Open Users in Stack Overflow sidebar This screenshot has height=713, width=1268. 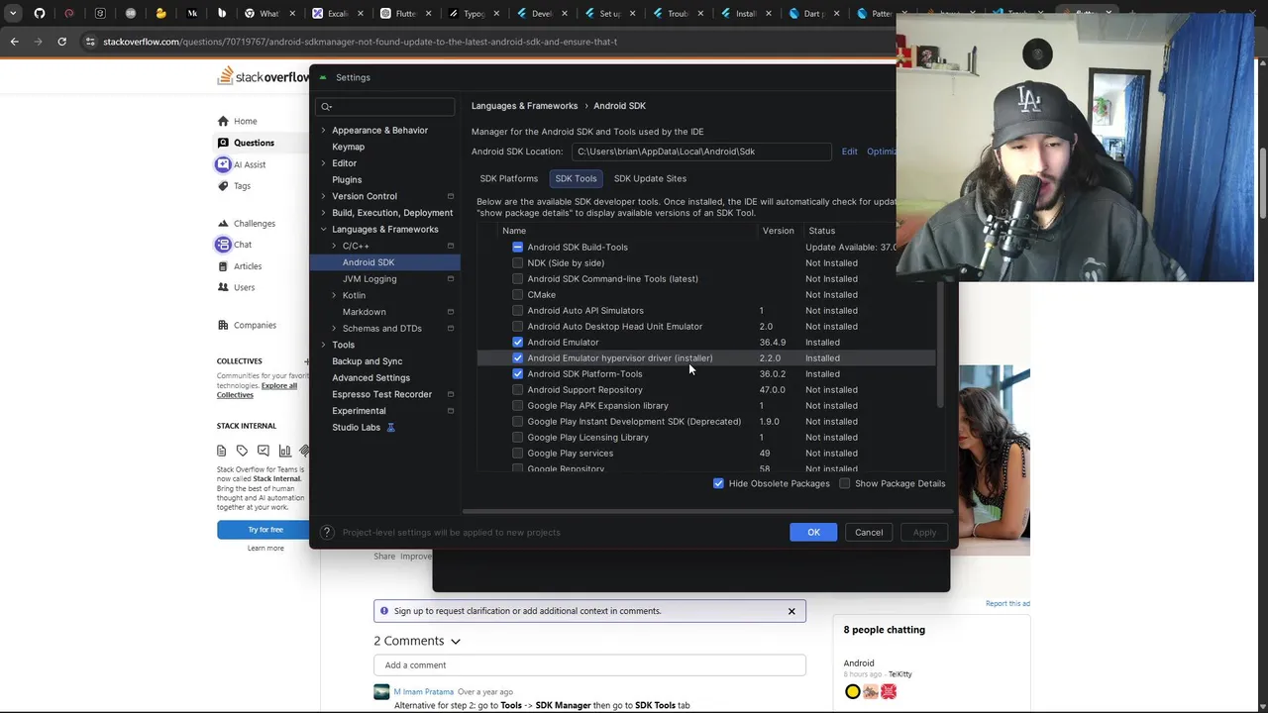(237, 287)
